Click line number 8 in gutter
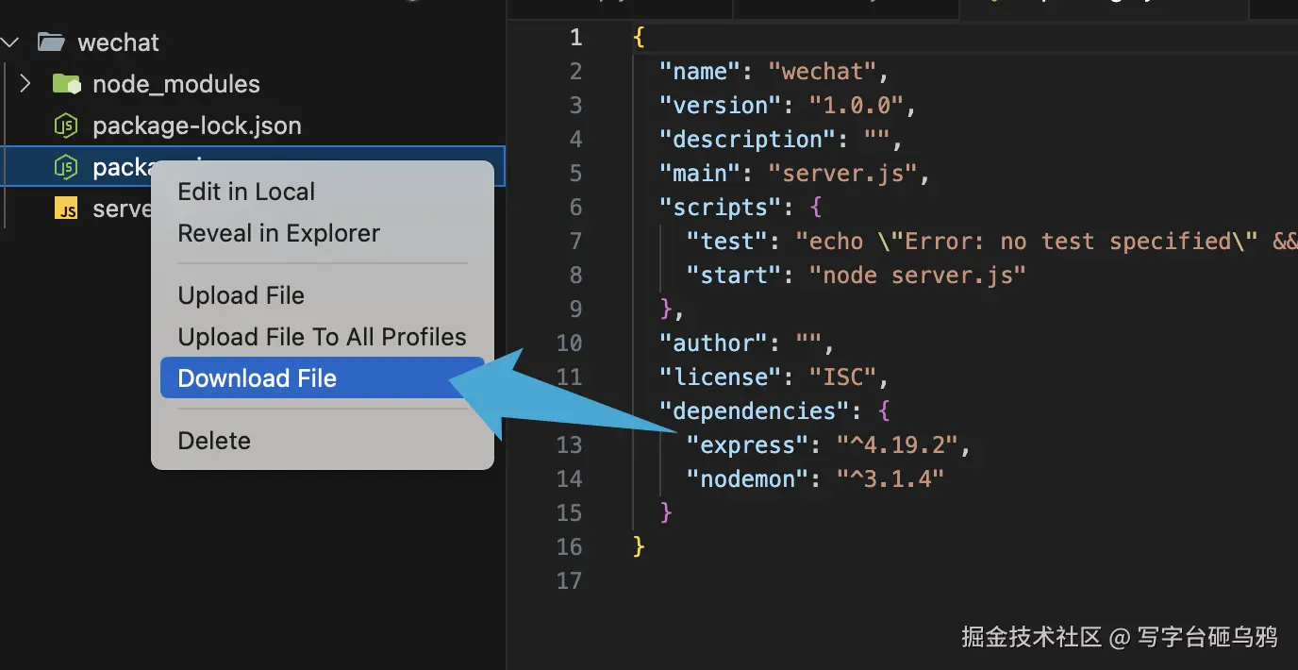1298x670 pixels. click(575, 275)
